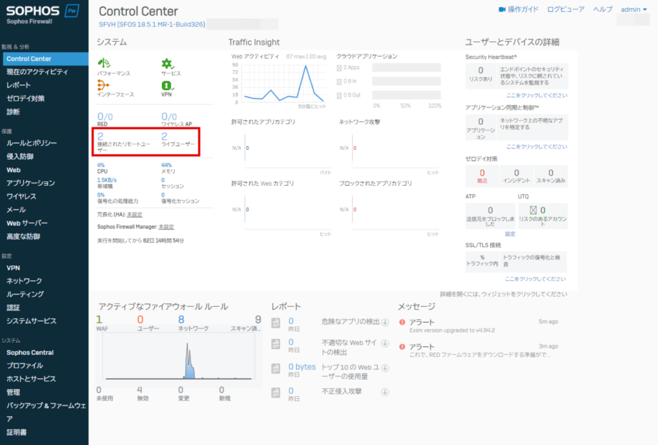
Task: Click the 設定 link under ATP
Action: [510, 234]
